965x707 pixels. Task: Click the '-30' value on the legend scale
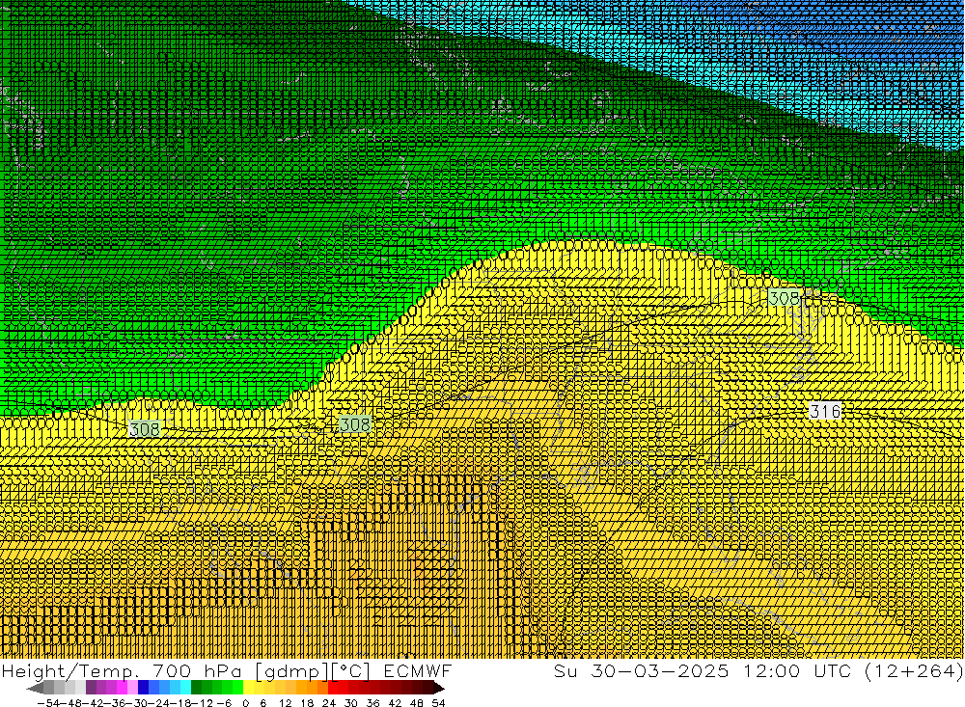coord(138,703)
